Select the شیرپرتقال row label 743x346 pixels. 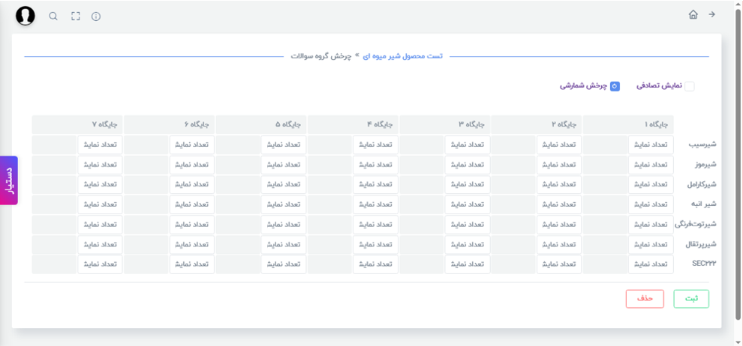tap(700, 245)
